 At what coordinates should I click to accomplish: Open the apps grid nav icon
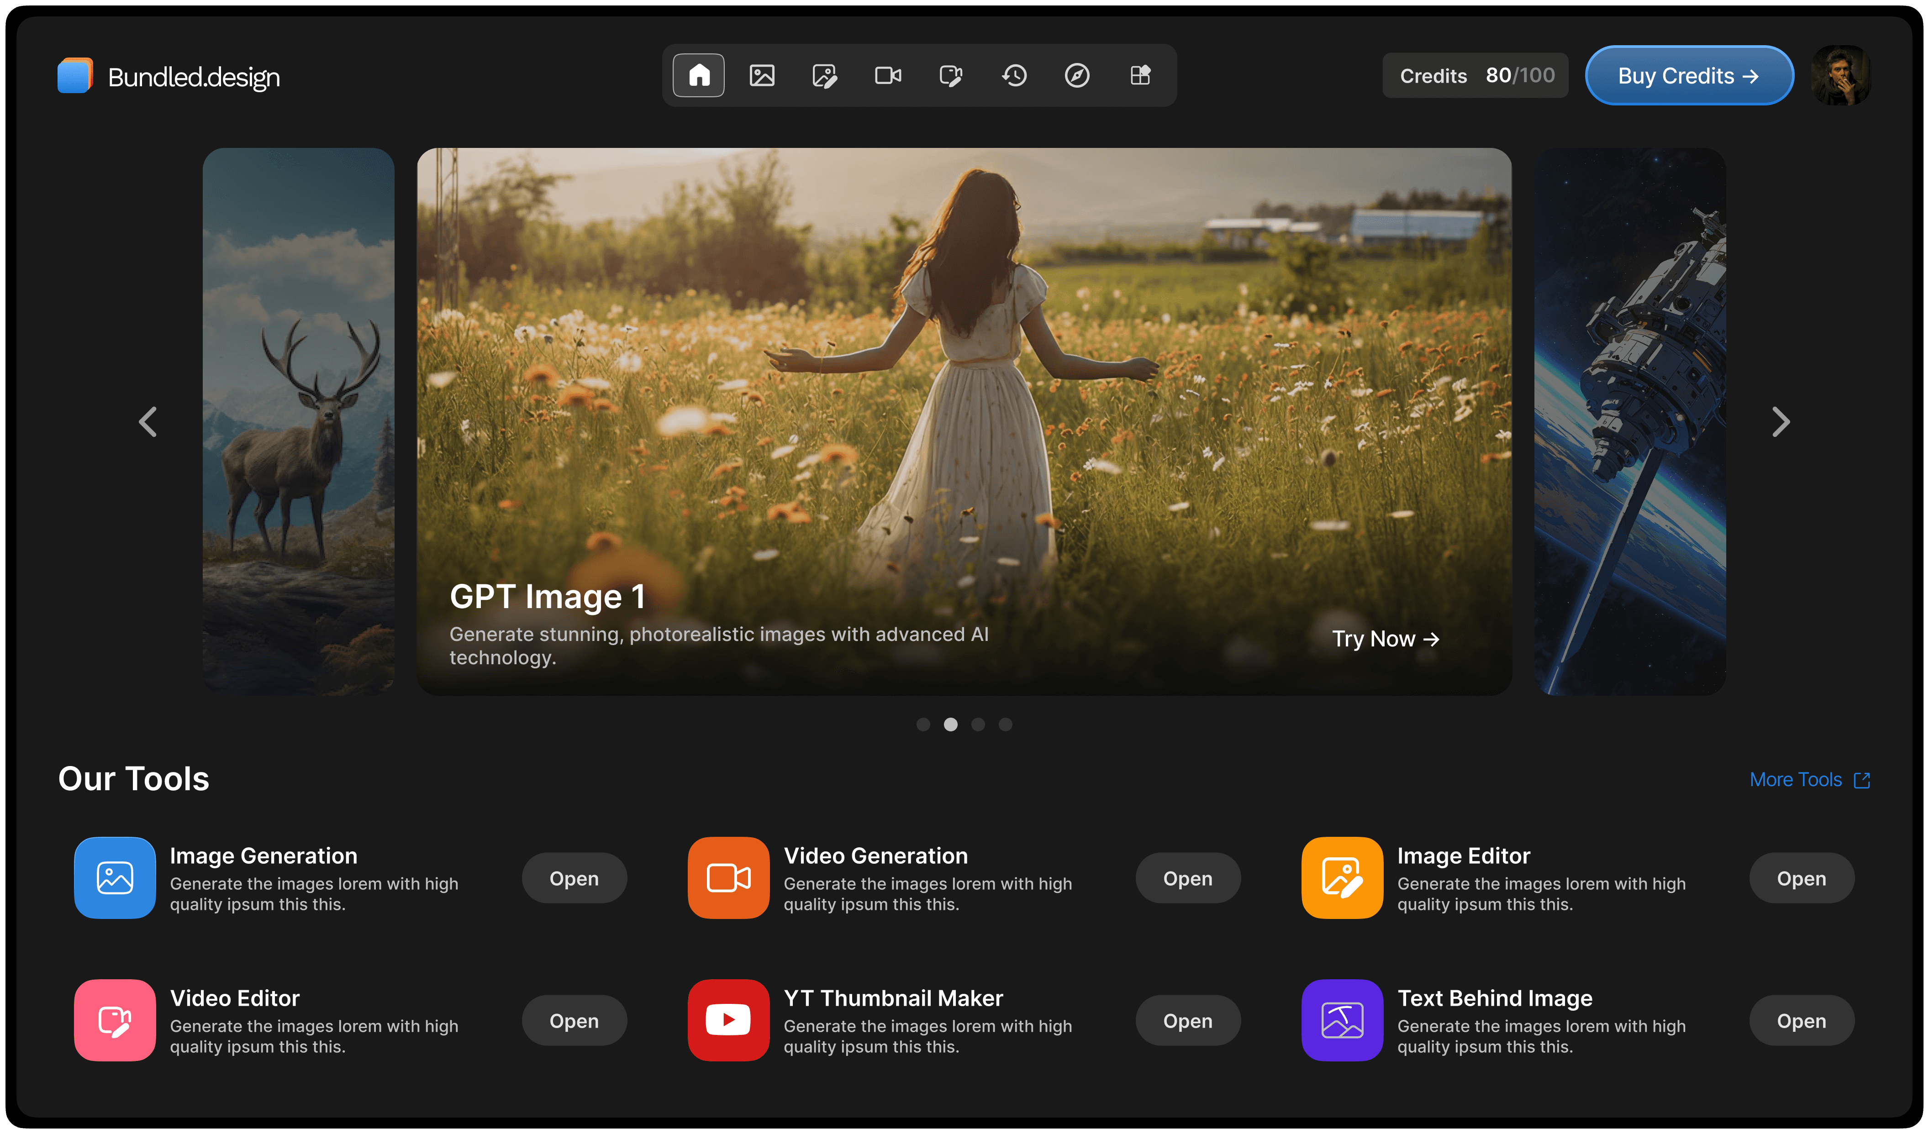(1141, 75)
